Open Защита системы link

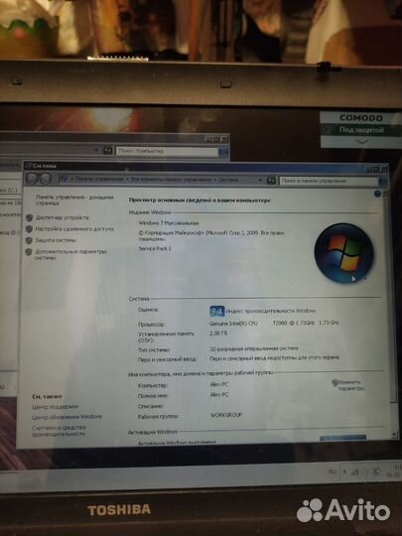[56, 240]
